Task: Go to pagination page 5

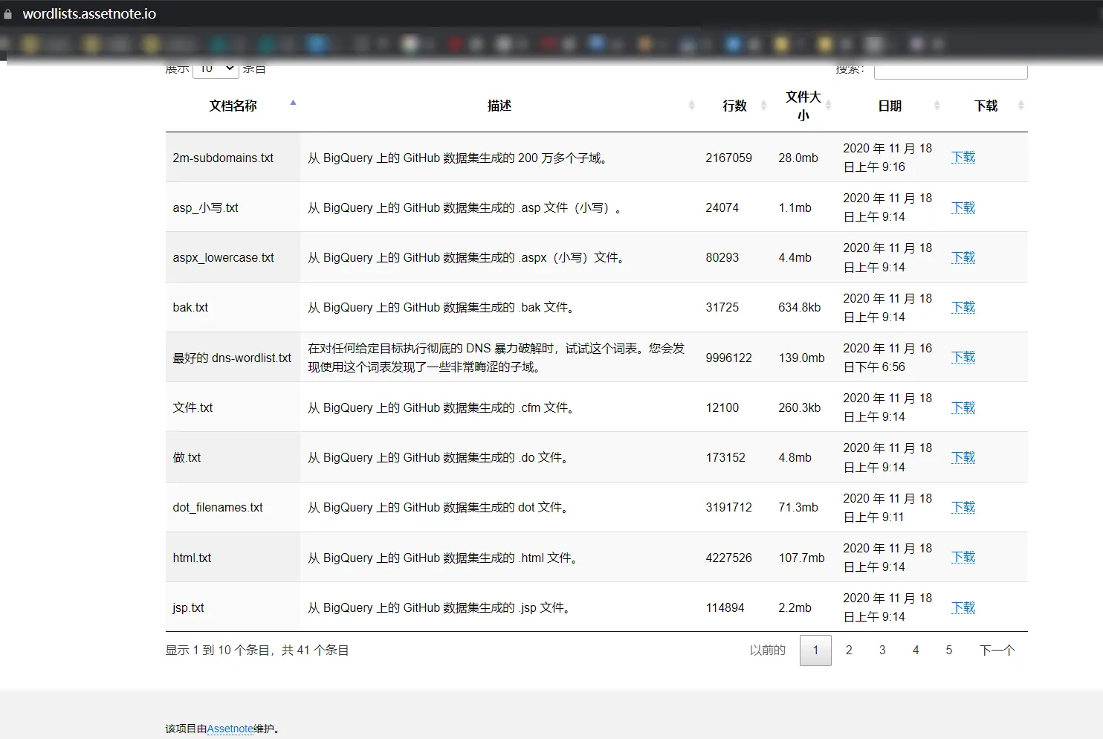Action: click(x=949, y=651)
